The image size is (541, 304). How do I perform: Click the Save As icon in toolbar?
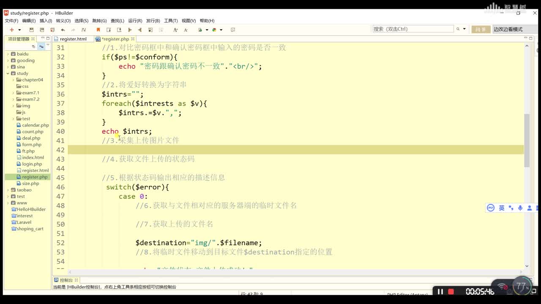click(42, 30)
